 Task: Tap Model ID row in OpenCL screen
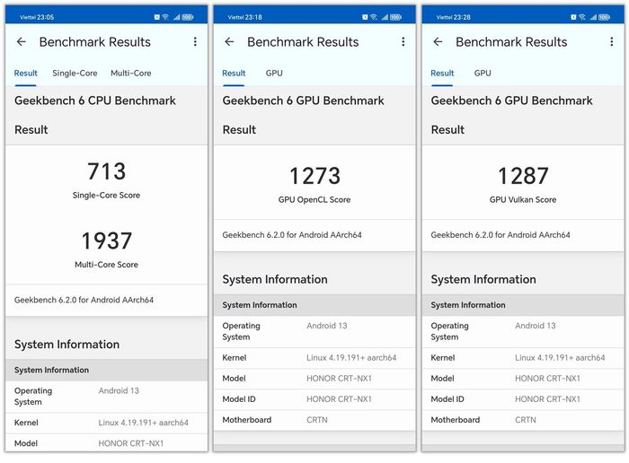click(314, 399)
